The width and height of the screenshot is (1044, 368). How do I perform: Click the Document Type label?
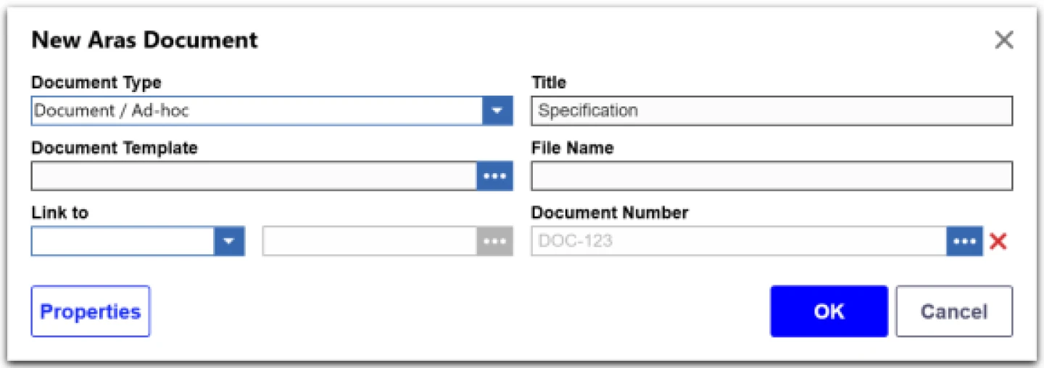(96, 82)
